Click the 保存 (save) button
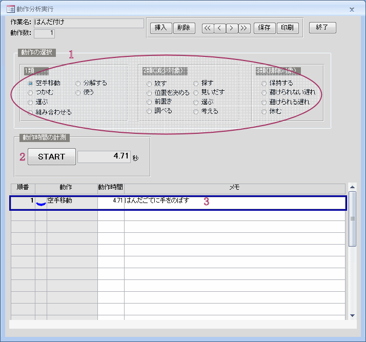The width and height of the screenshot is (366, 342). [265, 28]
